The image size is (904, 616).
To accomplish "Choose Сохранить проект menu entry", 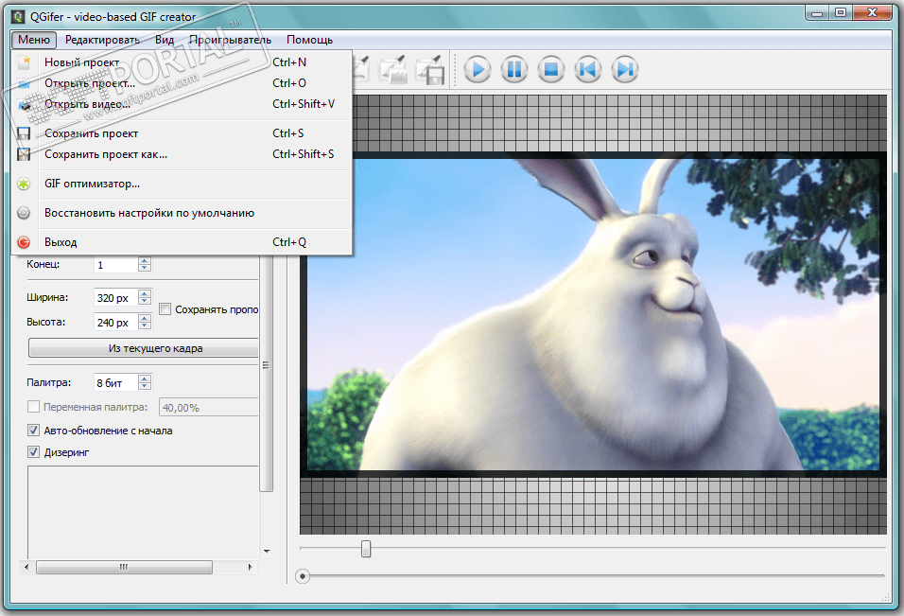I will click(x=182, y=133).
